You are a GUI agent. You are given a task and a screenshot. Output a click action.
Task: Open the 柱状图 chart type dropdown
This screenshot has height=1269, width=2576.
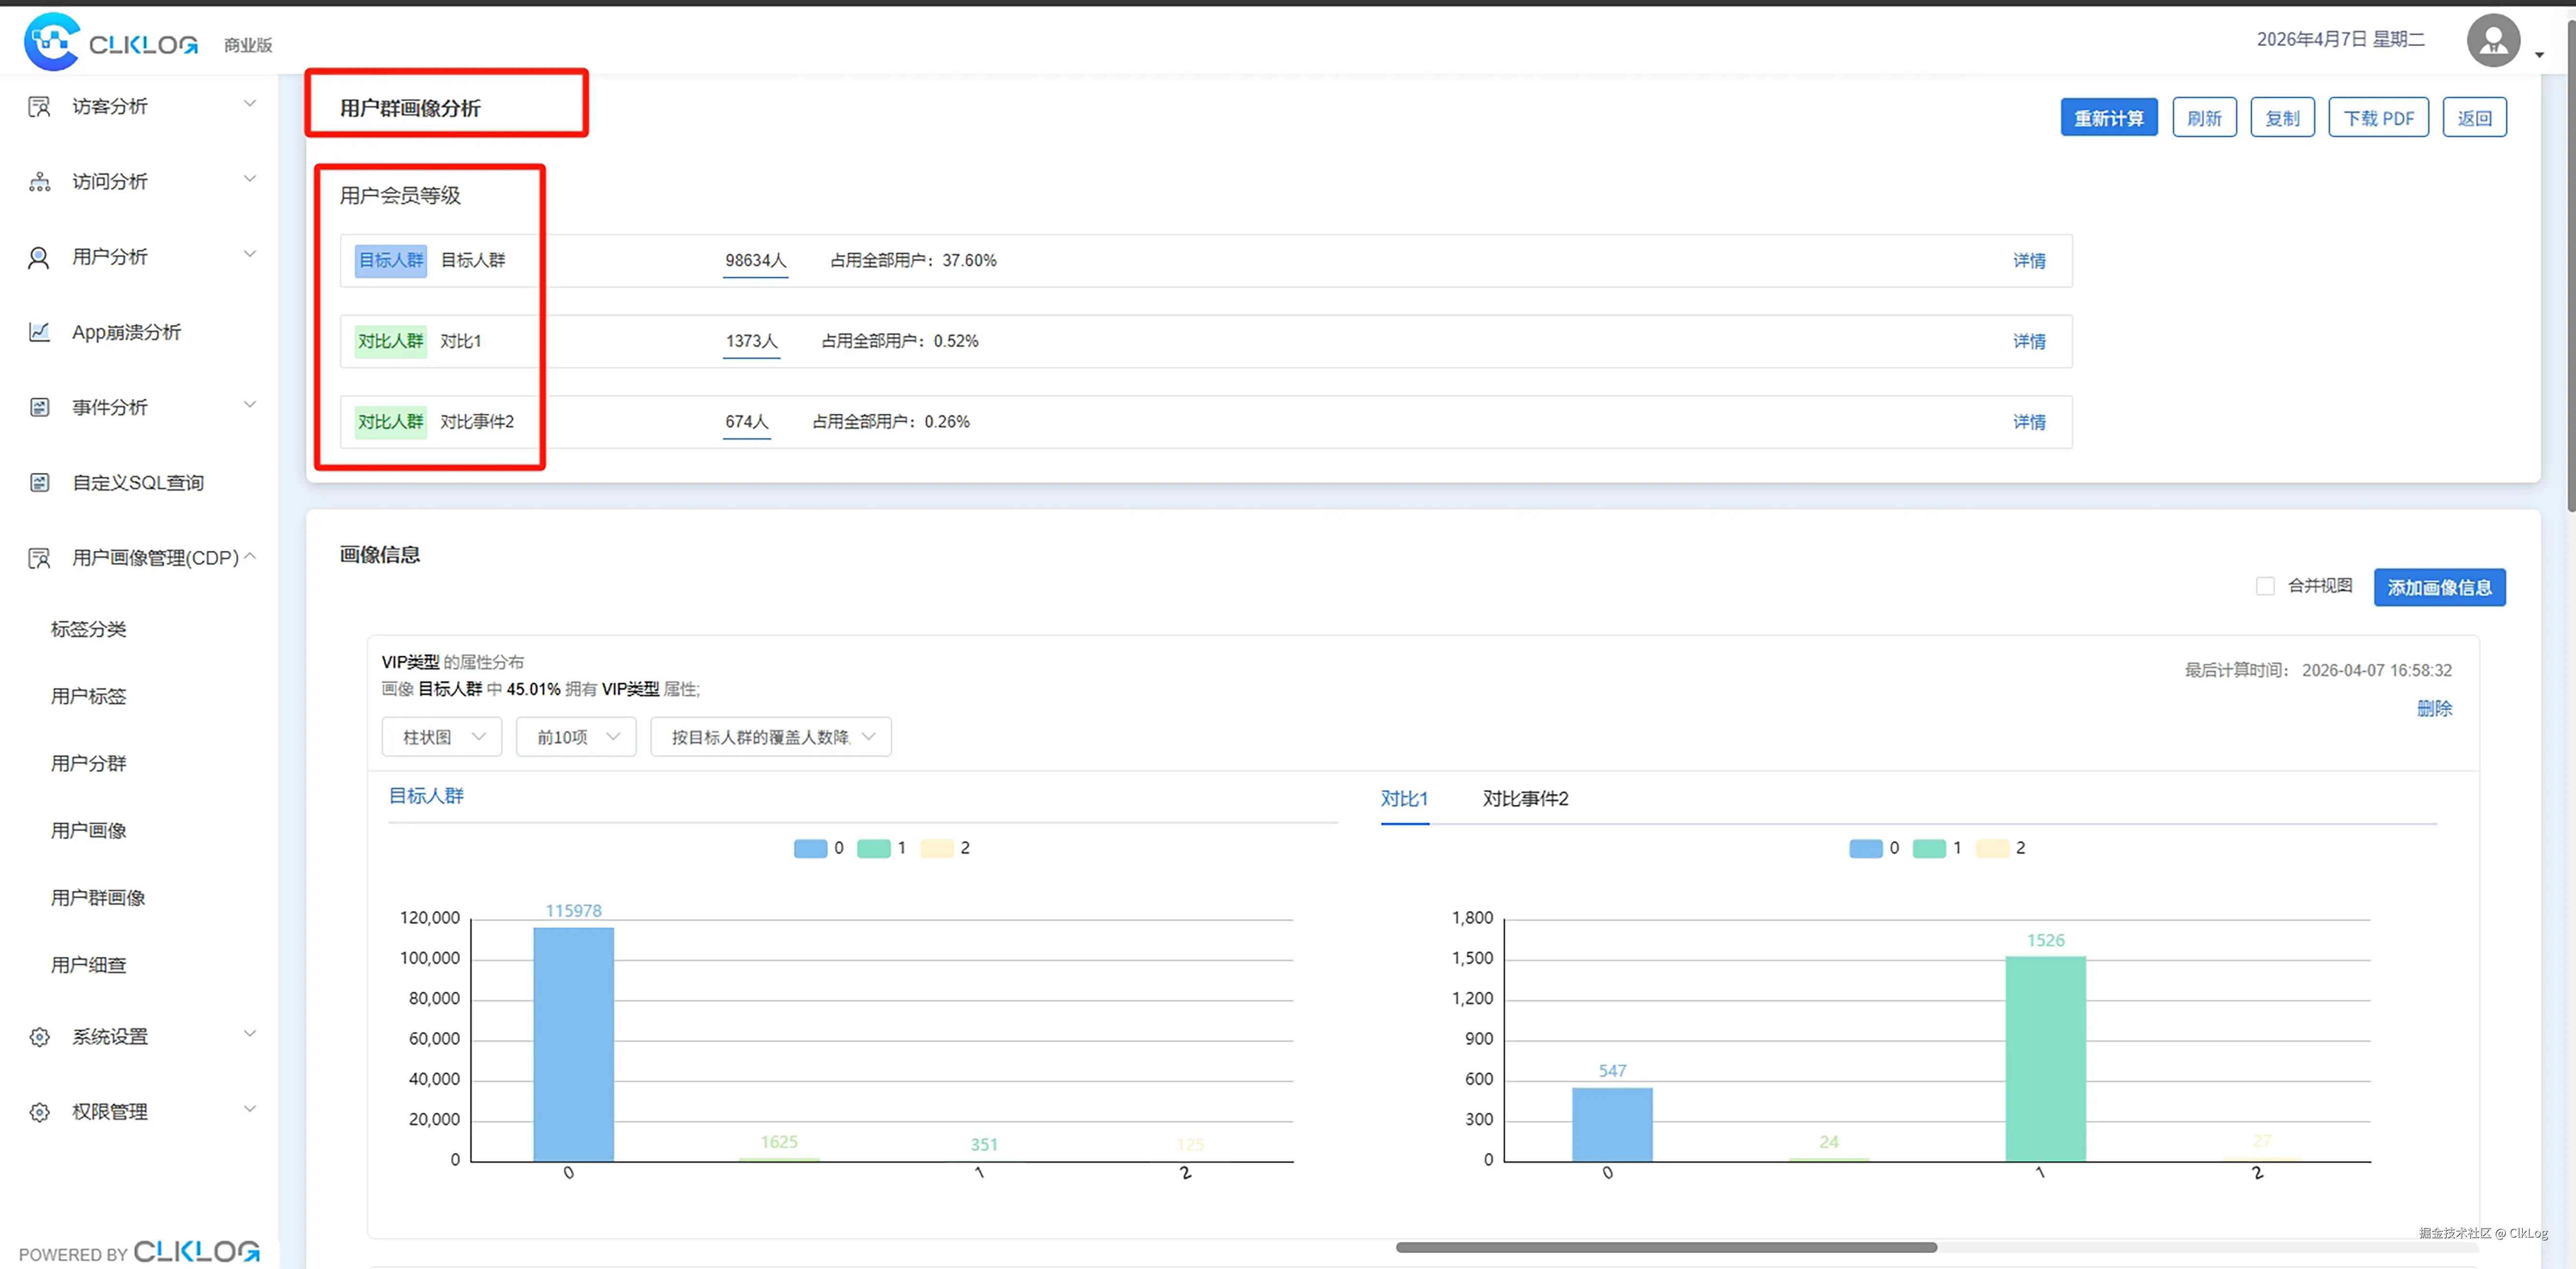coord(441,738)
